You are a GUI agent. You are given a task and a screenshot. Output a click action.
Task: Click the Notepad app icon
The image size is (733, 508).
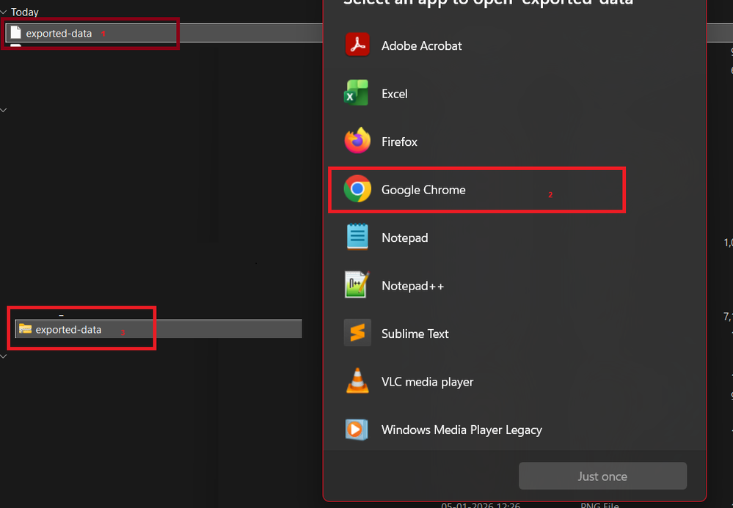coord(357,238)
